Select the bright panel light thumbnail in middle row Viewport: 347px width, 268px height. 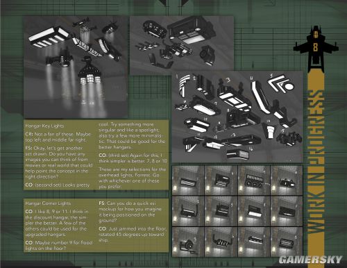[x=254, y=211]
